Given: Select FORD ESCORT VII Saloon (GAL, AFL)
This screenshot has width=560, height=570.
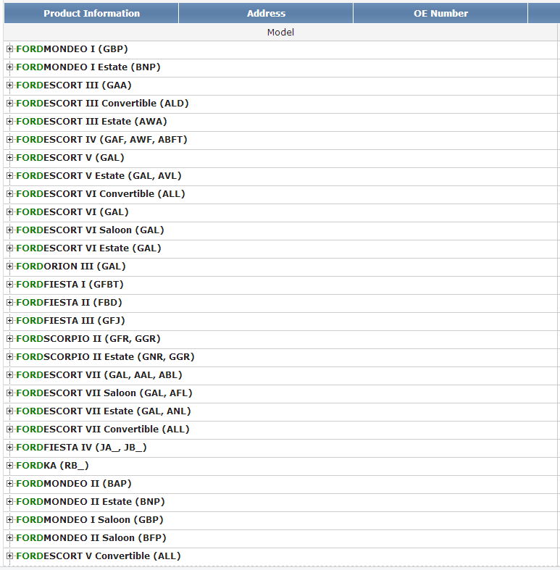Looking at the screenshot, I should [x=104, y=393].
